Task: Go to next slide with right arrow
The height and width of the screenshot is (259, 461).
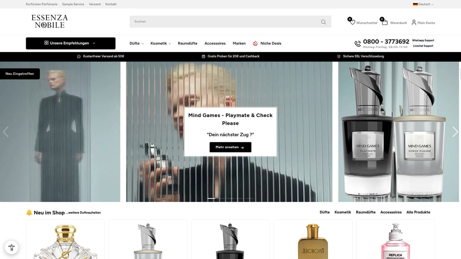Action: coord(455,132)
